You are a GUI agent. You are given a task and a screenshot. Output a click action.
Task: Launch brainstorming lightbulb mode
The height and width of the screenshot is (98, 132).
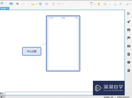pyautogui.click(x=99, y=4)
